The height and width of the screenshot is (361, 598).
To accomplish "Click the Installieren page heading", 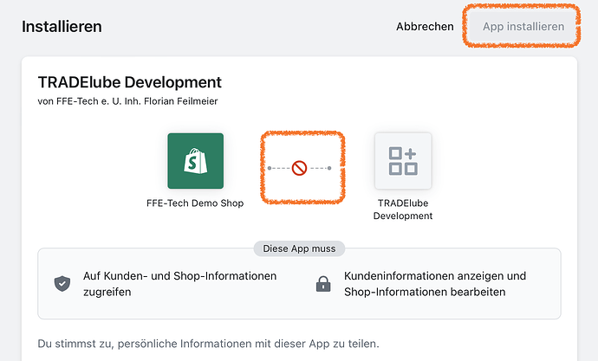I will pos(62,27).
